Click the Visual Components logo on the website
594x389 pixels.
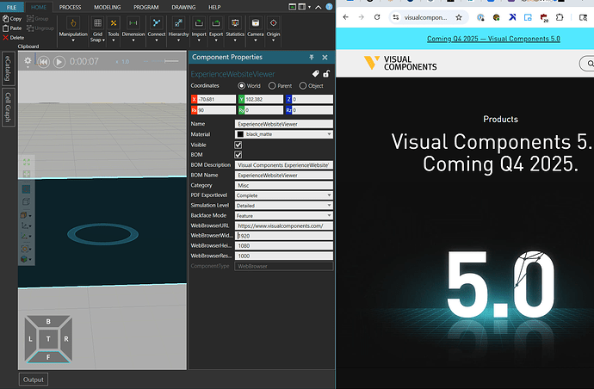click(x=400, y=63)
